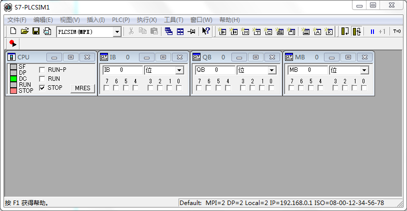Screen dimensions: 407x211
Task: Insert nesting stacks window icon
Action: point(305,31)
